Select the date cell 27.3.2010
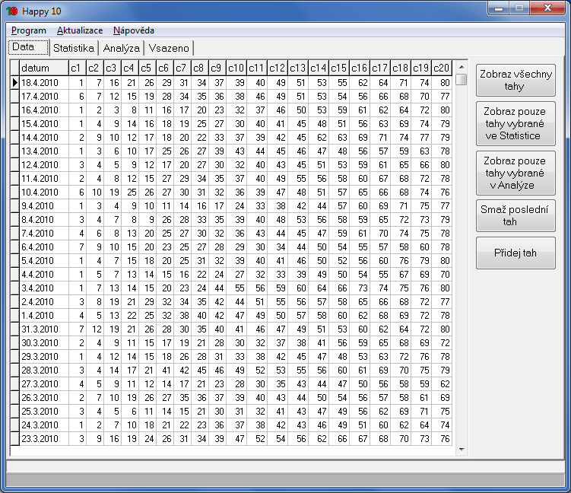This screenshot has height=493, width=571. 44,384
